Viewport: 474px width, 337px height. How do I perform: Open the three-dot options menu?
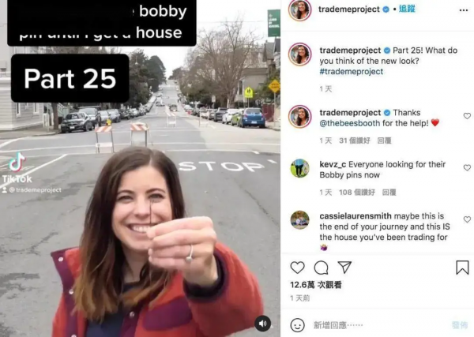464,10
